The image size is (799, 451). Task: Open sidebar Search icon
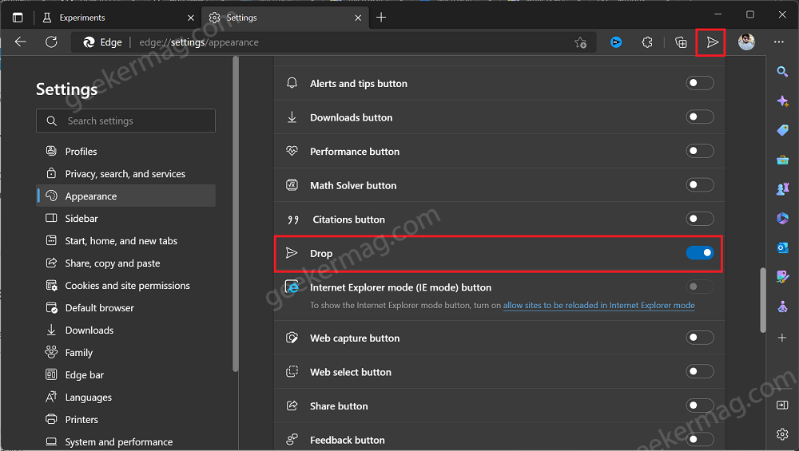point(782,71)
